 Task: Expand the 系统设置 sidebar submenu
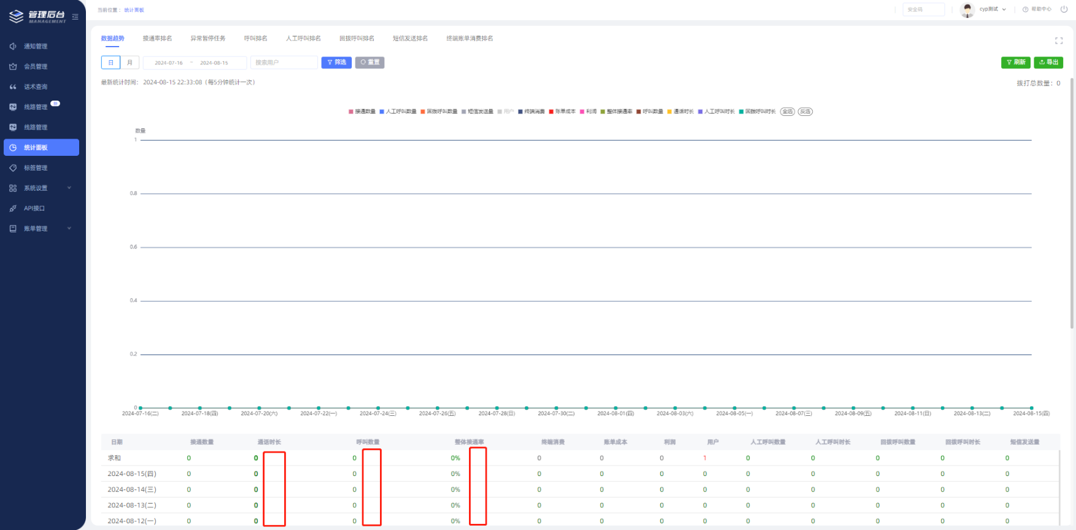tap(69, 188)
